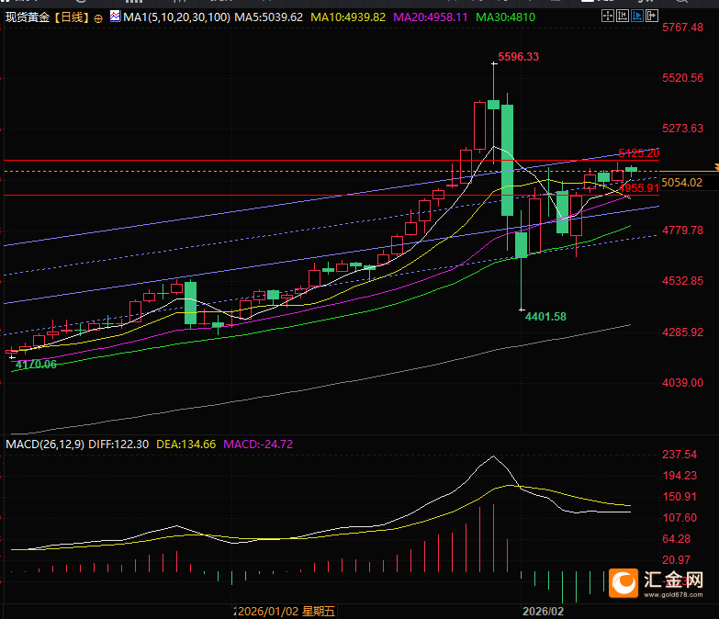Image resolution: width=719 pixels, height=619 pixels.
Task: Click the panel exit-arrow icon at top right
Action: [x=652, y=17]
